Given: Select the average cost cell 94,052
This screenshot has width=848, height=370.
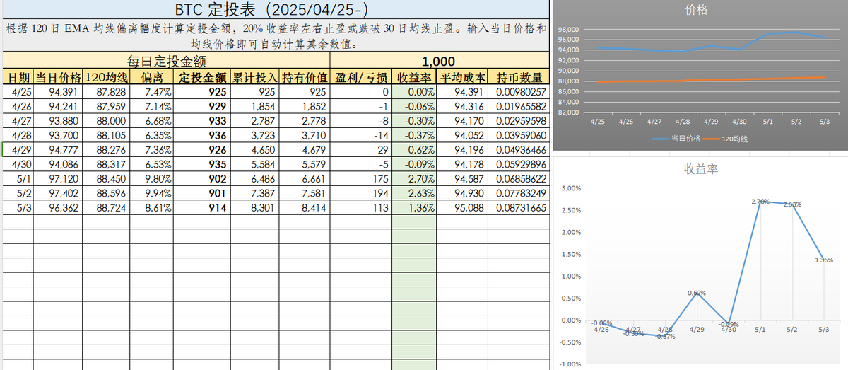Looking at the screenshot, I should click(462, 135).
